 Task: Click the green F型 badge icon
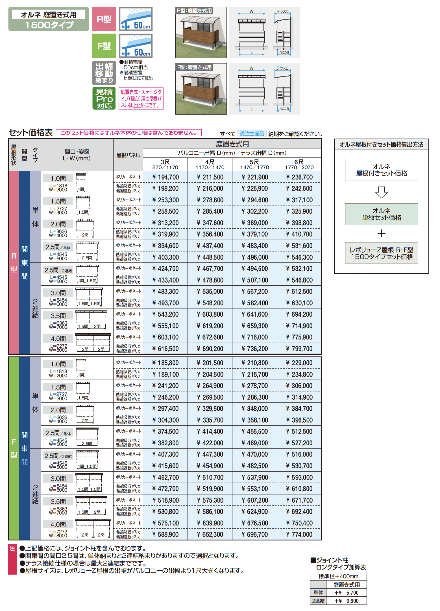(x=104, y=46)
